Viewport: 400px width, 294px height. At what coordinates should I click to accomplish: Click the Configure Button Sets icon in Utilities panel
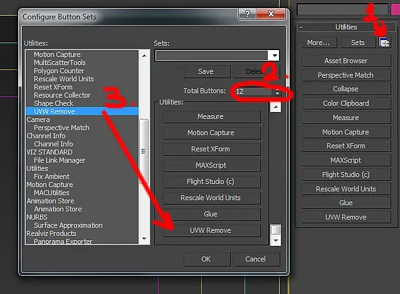[x=384, y=43]
